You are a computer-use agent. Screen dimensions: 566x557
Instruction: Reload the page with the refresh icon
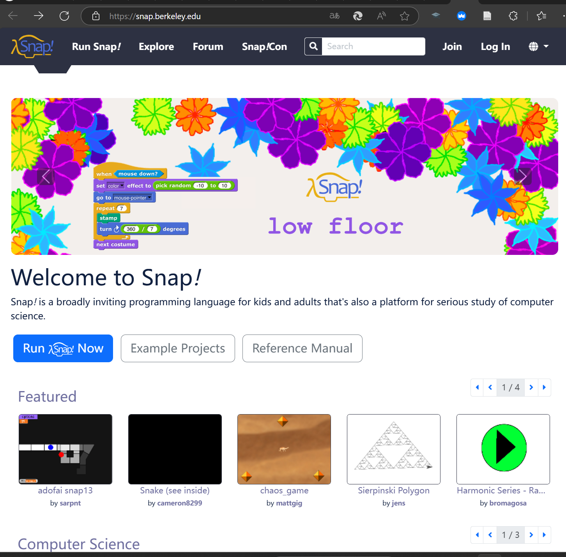tap(64, 16)
